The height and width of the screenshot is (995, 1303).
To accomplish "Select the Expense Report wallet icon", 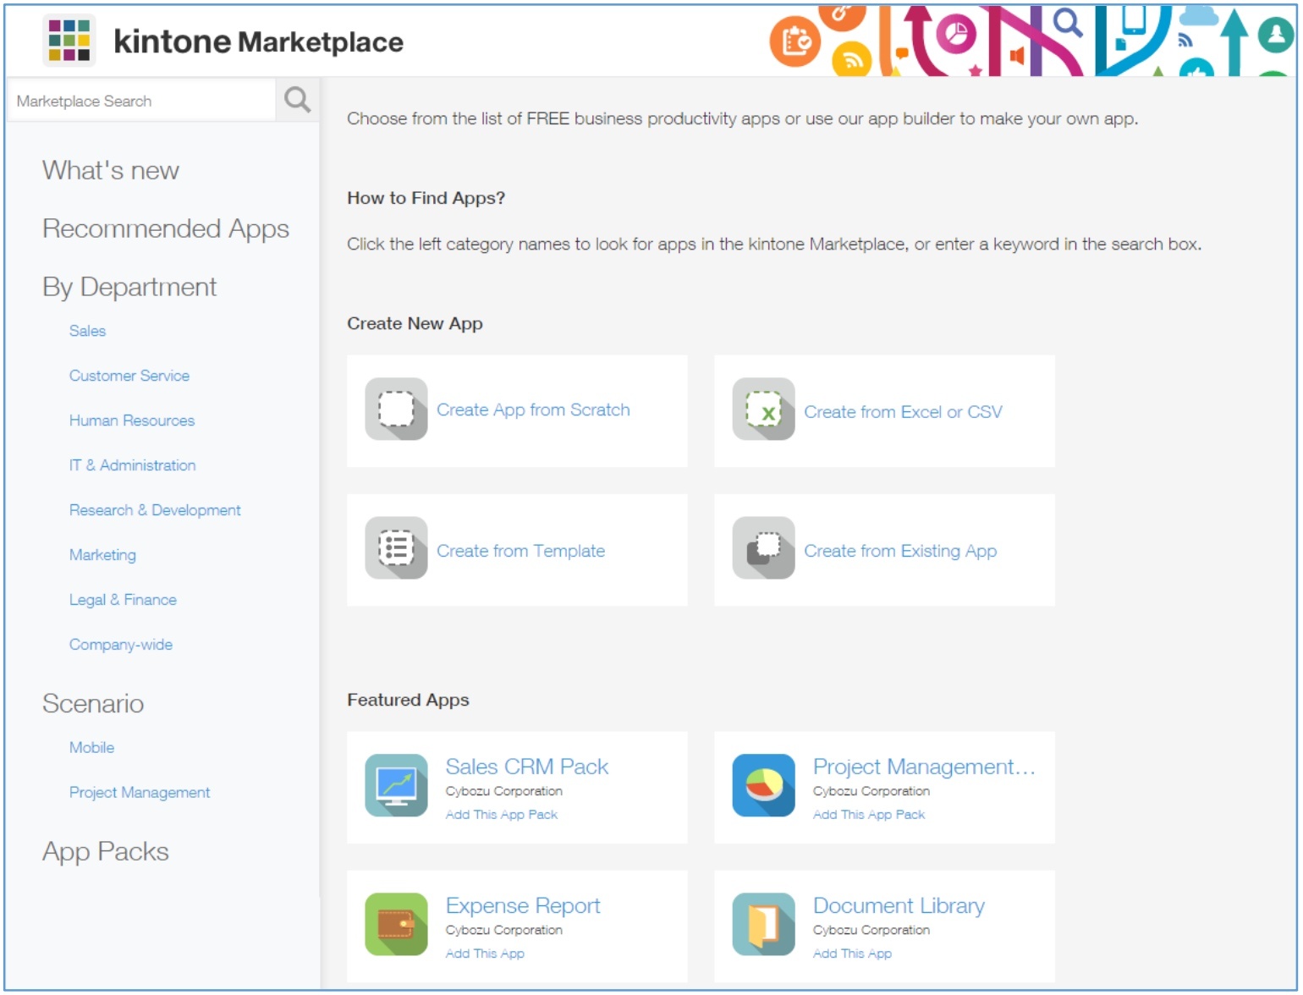I will [x=396, y=924].
